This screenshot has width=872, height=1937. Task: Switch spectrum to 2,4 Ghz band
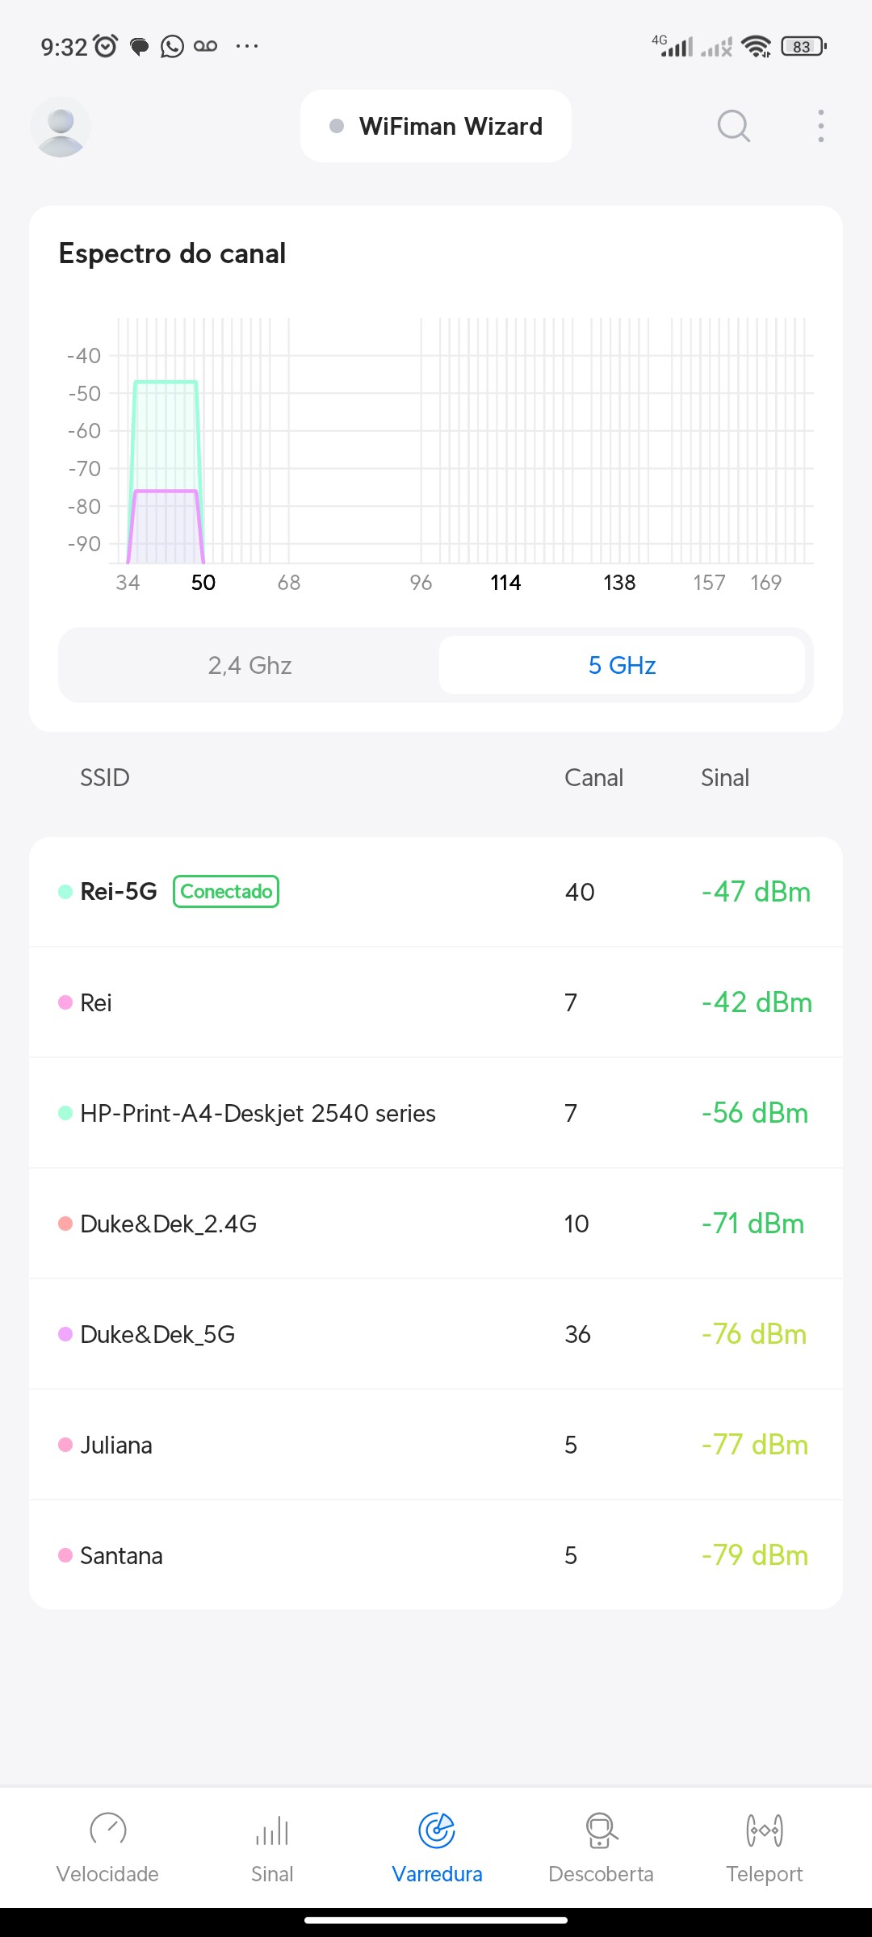pyautogui.click(x=249, y=665)
